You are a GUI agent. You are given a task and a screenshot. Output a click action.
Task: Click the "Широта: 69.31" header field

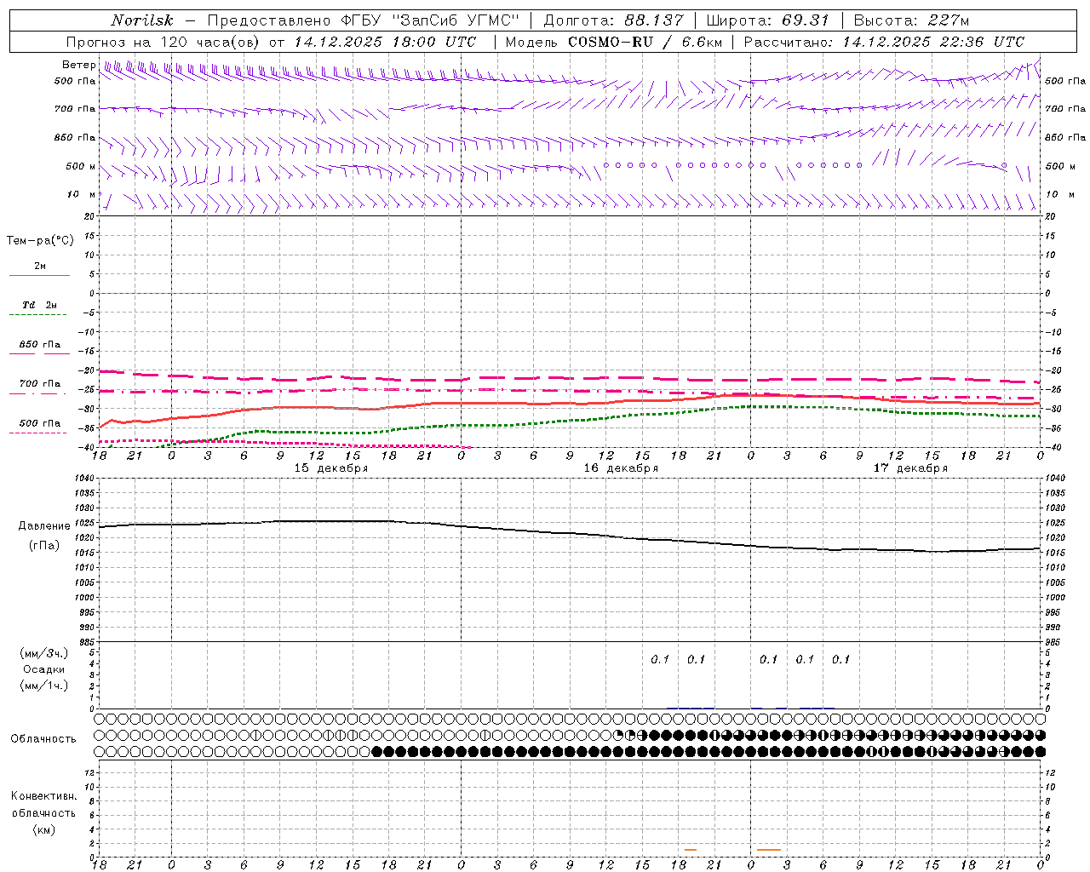(x=767, y=20)
